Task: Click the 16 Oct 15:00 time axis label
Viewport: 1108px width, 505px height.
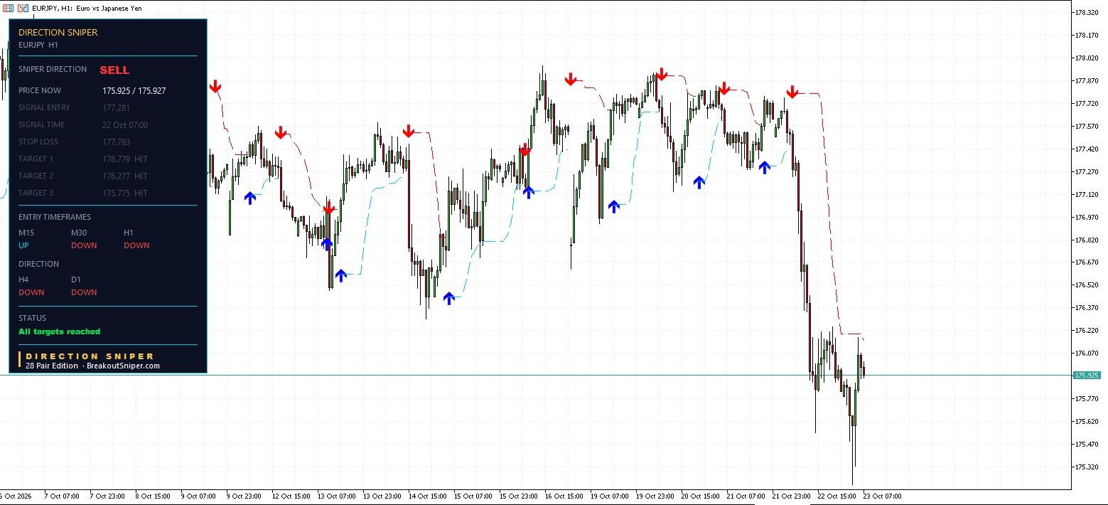Action: [564, 496]
